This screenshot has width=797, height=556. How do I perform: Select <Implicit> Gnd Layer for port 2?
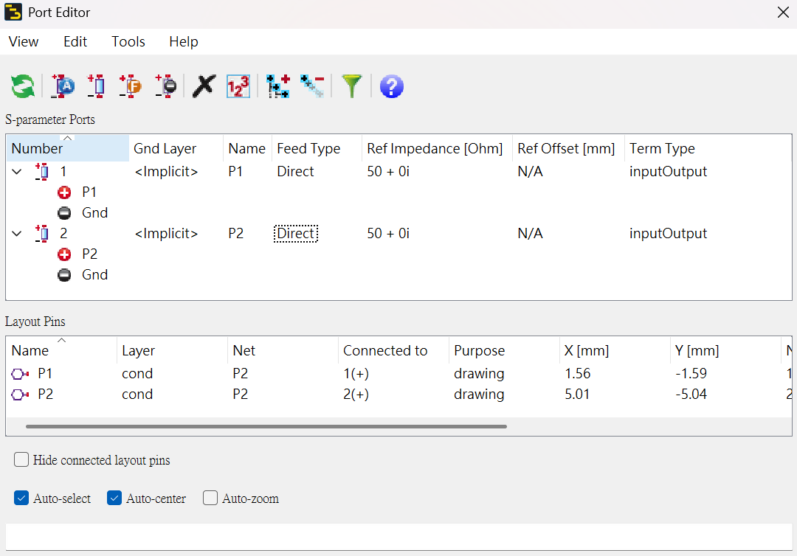coord(166,234)
